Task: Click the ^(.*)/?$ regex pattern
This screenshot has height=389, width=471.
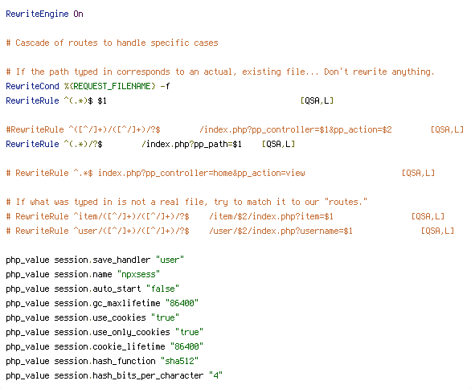Action: (x=83, y=144)
